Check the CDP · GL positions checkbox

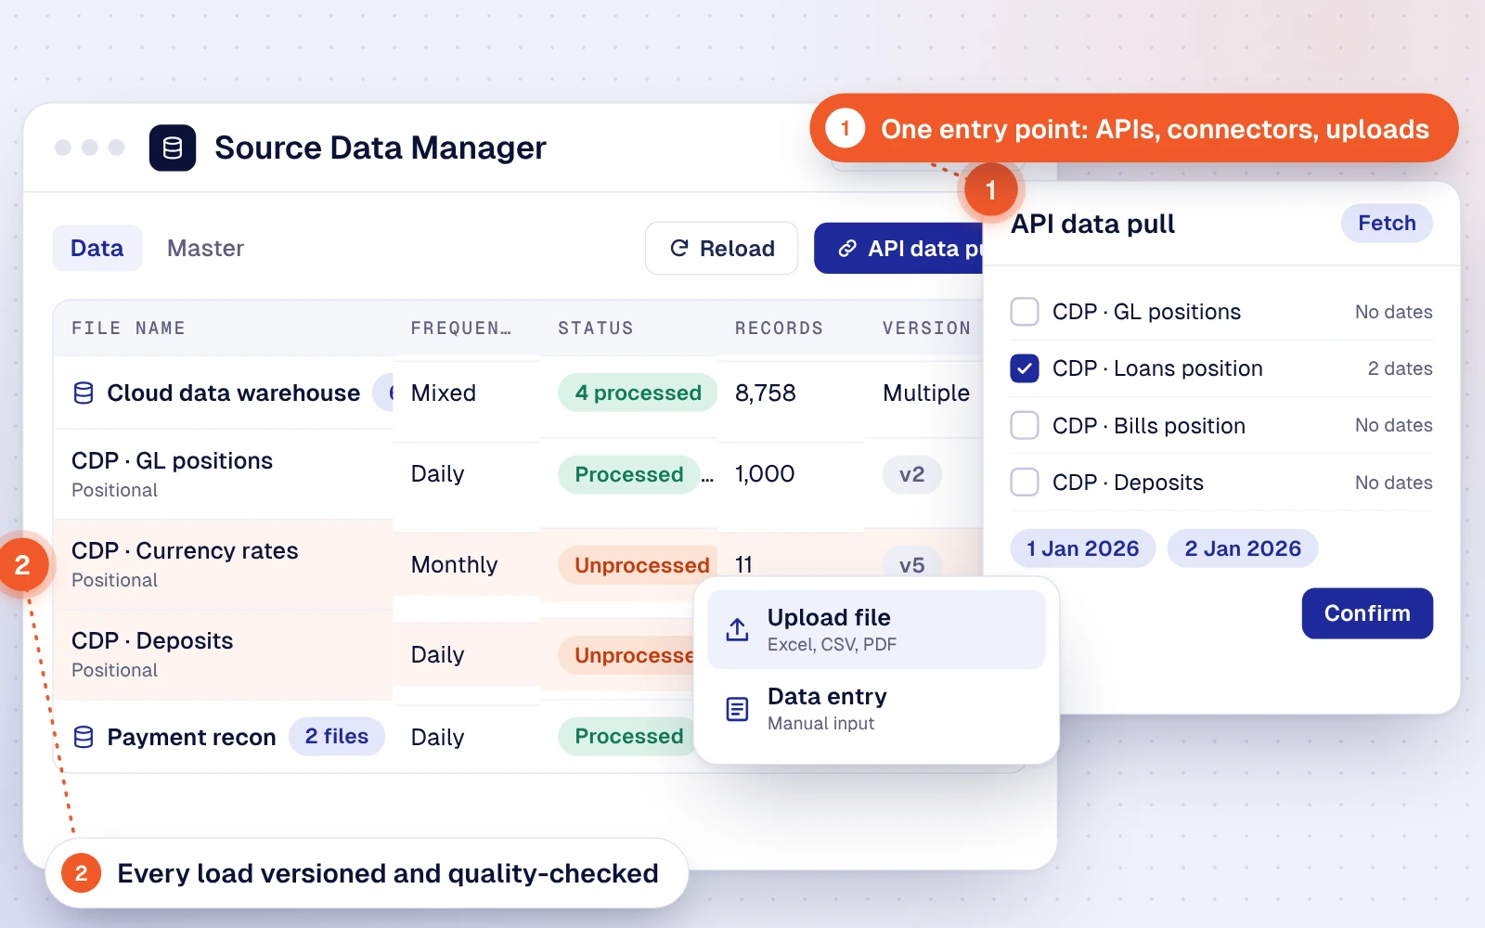1025,312
